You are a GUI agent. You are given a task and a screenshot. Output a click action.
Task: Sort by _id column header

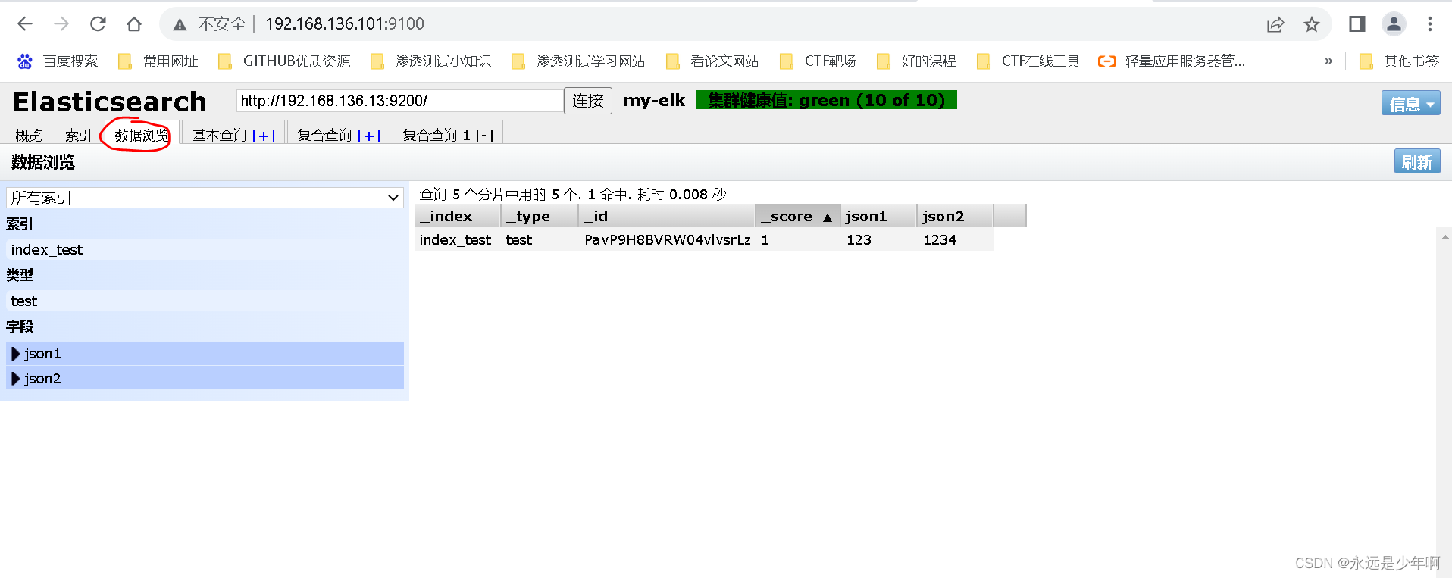[x=667, y=217]
